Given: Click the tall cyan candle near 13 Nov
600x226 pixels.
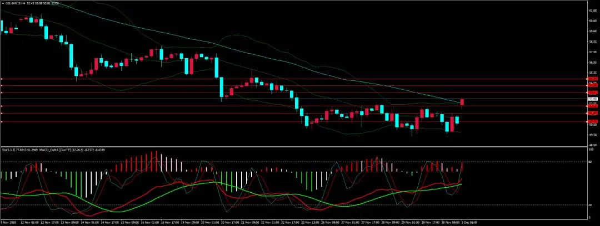Looking at the screenshot, I should point(71,55).
